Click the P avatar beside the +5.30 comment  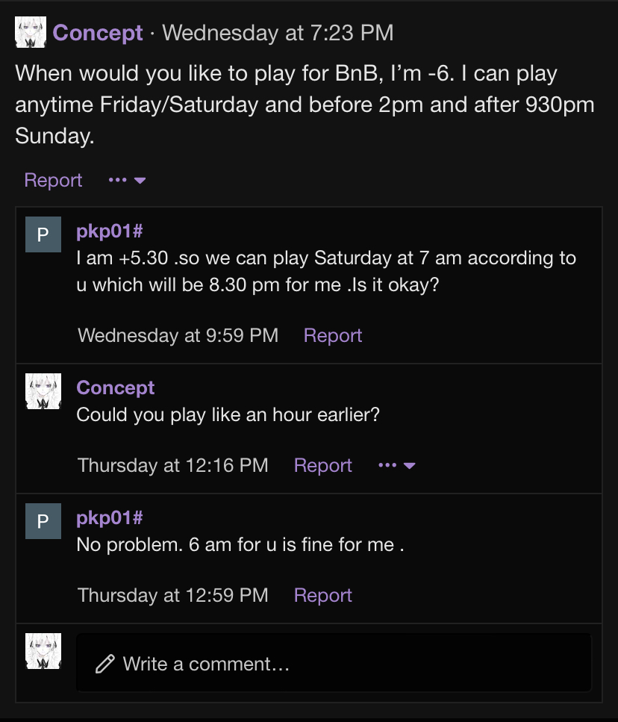point(43,234)
